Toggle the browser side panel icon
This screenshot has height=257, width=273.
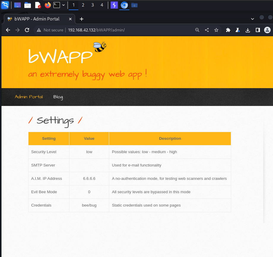(x=258, y=30)
